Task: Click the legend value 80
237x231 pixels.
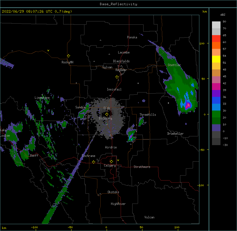Action: pos(224,22)
